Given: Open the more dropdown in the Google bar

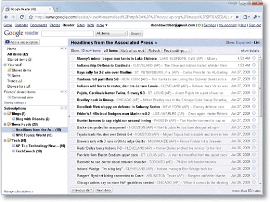Looking at the screenshot, I should (102, 25).
